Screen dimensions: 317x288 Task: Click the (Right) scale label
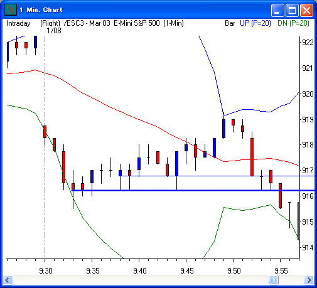[50, 23]
